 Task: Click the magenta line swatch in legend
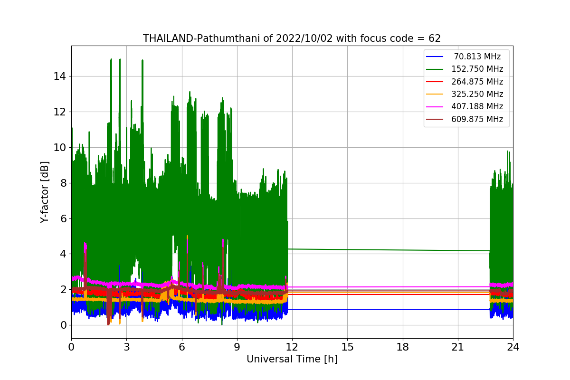tap(435, 107)
